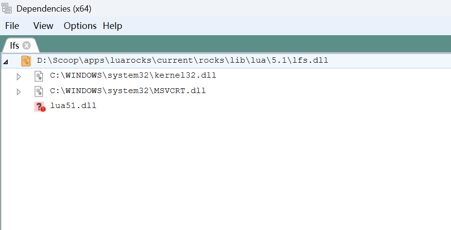Expand the kernel32.dll dependency node
This screenshot has width=451, height=230.
[x=19, y=77]
